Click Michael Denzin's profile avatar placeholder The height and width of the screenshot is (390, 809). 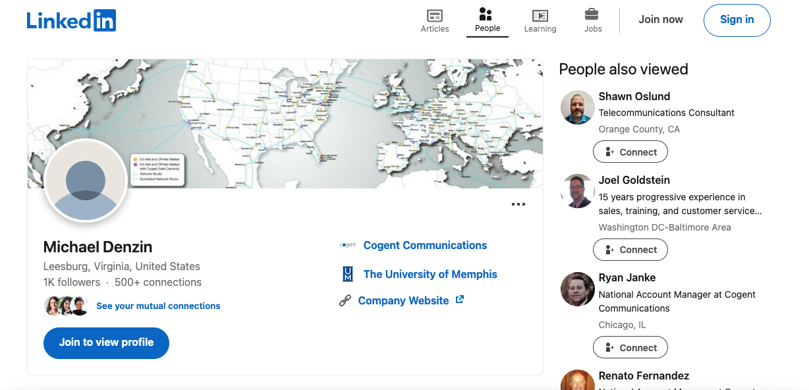point(86,181)
